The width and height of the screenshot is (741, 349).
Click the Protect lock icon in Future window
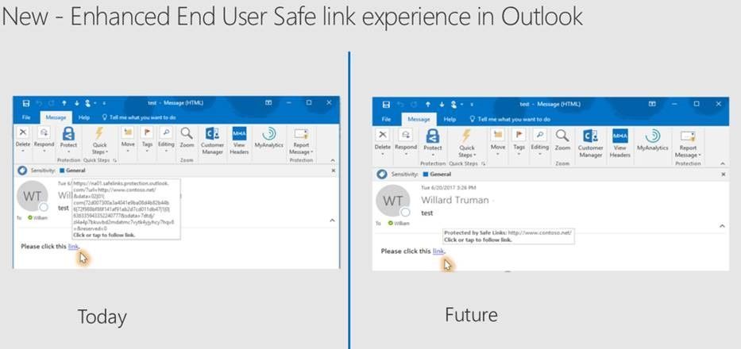click(x=433, y=137)
